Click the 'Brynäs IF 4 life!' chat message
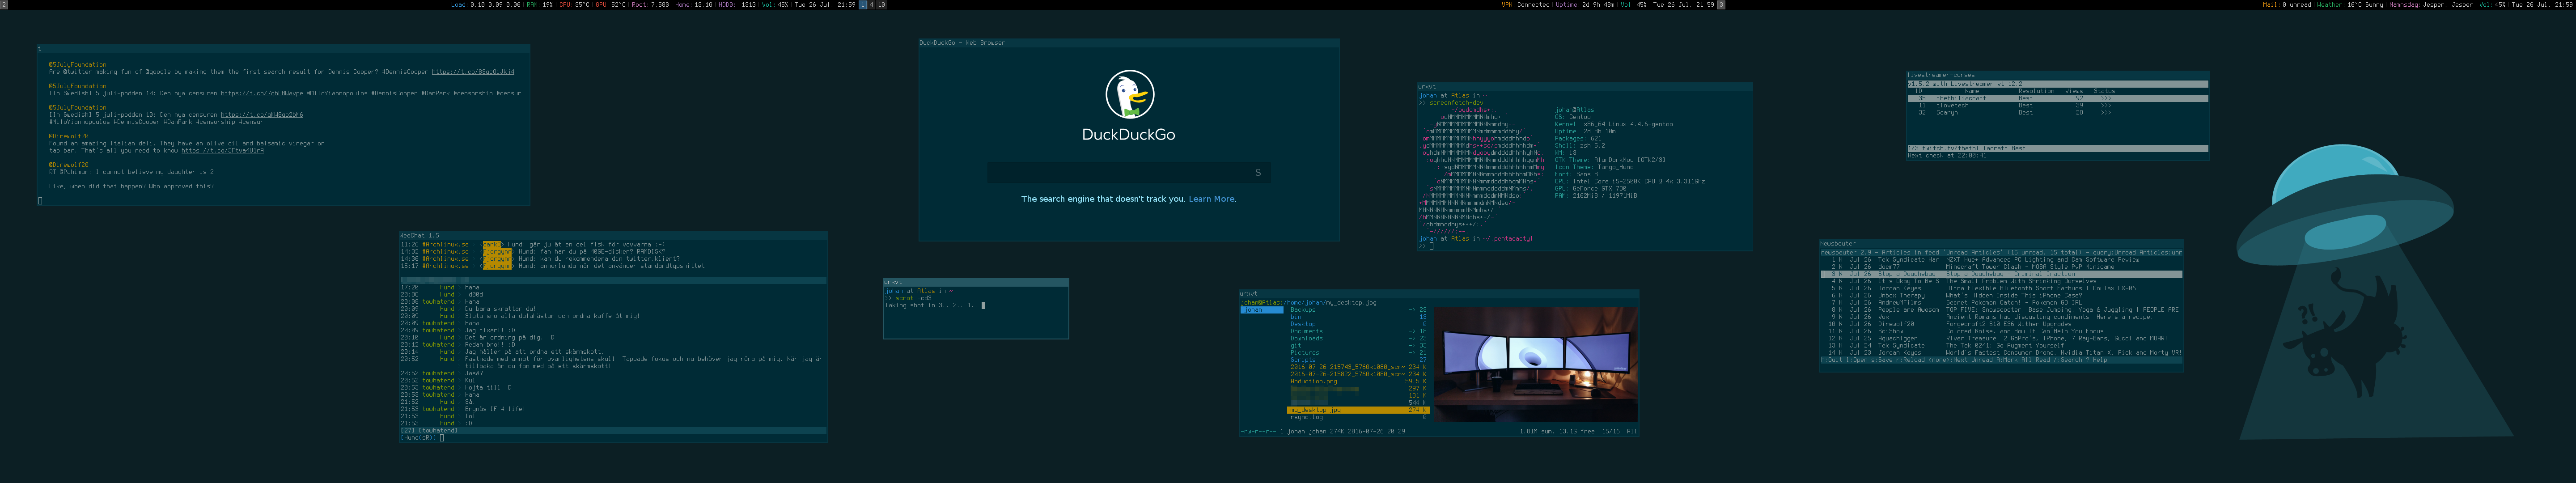This screenshot has height=483, width=2576. pyautogui.click(x=495, y=409)
